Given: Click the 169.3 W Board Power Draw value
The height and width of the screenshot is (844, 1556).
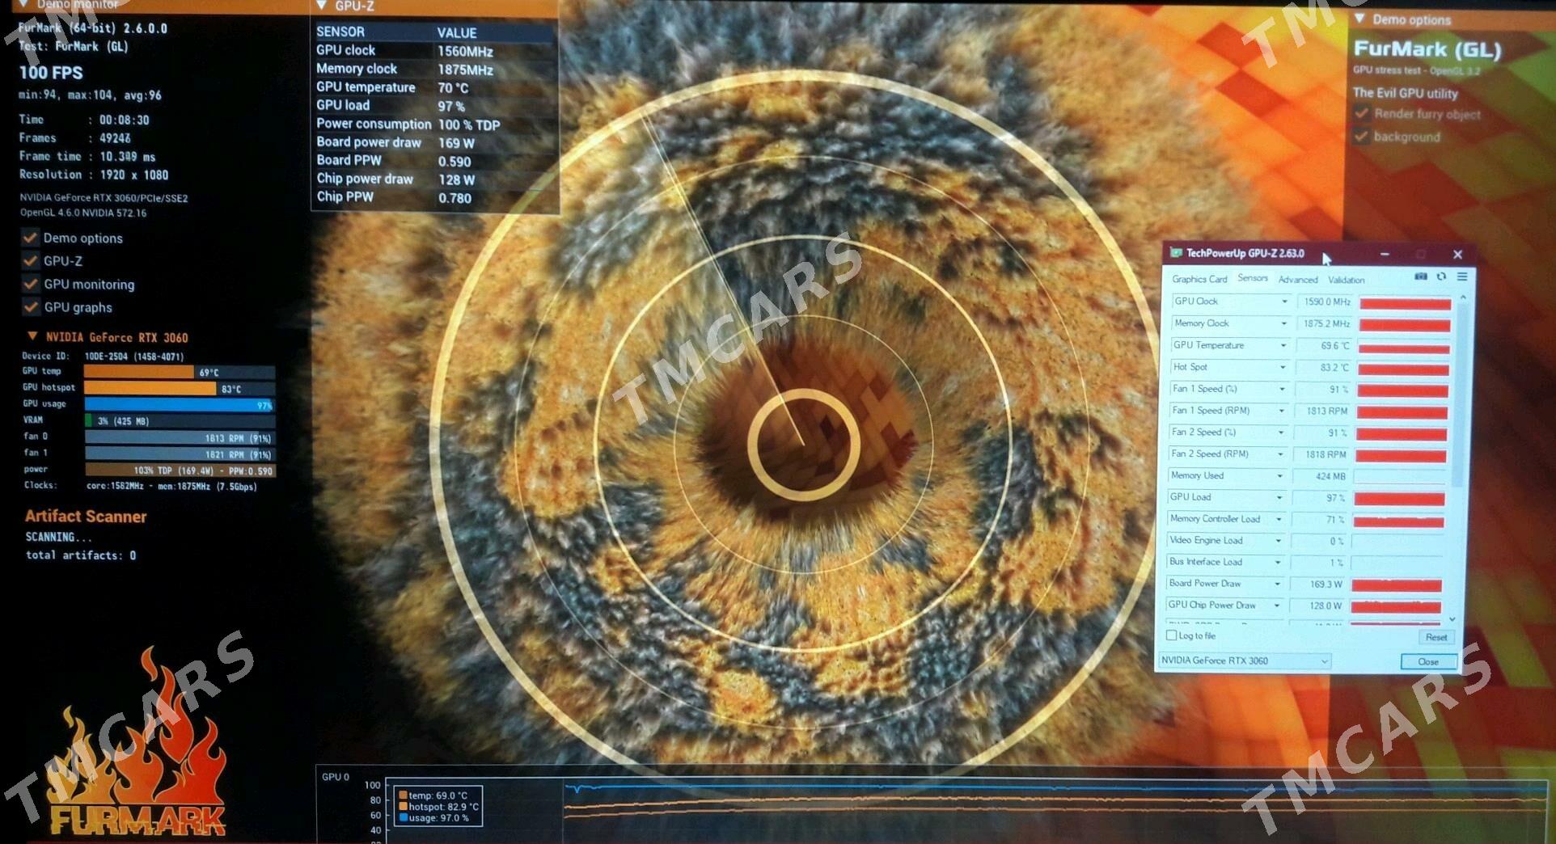Looking at the screenshot, I should point(1318,584).
